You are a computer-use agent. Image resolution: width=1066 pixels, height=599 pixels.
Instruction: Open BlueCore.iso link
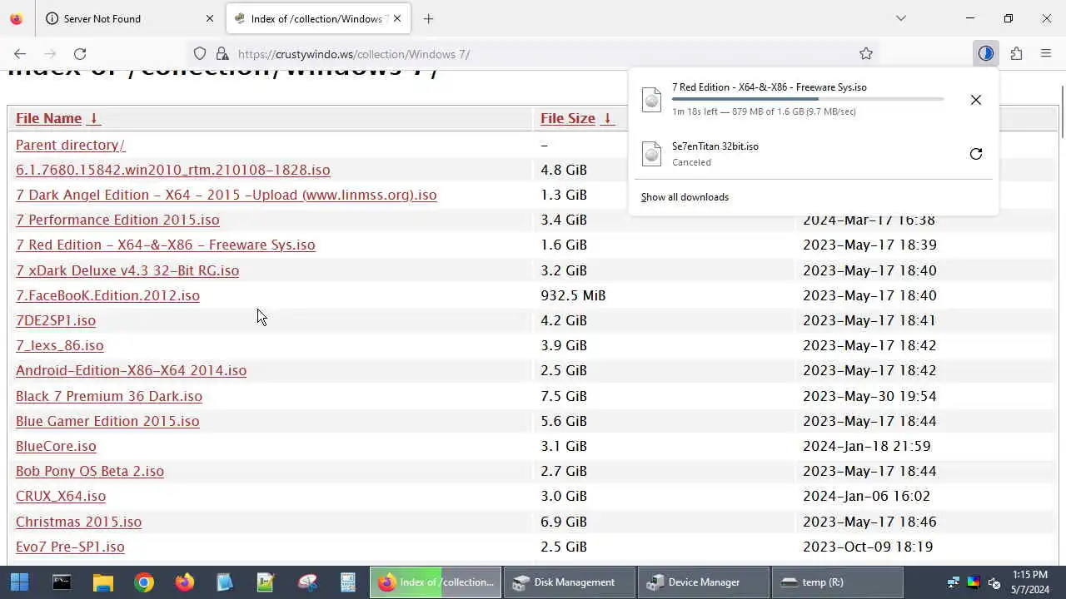click(x=56, y=446)
